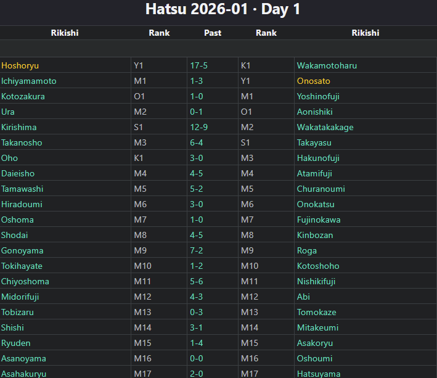Open Hatsuyama's profile
Screen dimensions: 437x378
coord(319,374)
